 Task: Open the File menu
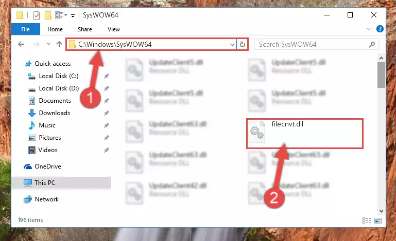point(26,29)
